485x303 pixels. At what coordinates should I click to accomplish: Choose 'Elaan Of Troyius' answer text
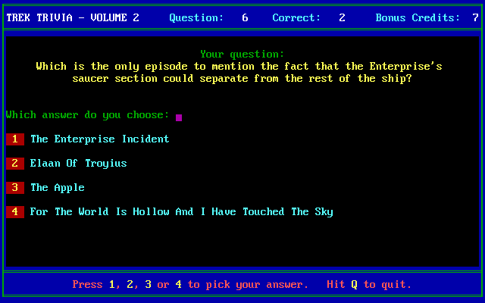point(79,164)
